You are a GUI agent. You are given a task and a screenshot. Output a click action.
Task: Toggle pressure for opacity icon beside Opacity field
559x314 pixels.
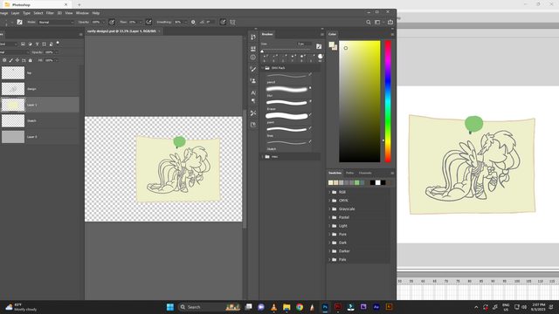point(112,22)
